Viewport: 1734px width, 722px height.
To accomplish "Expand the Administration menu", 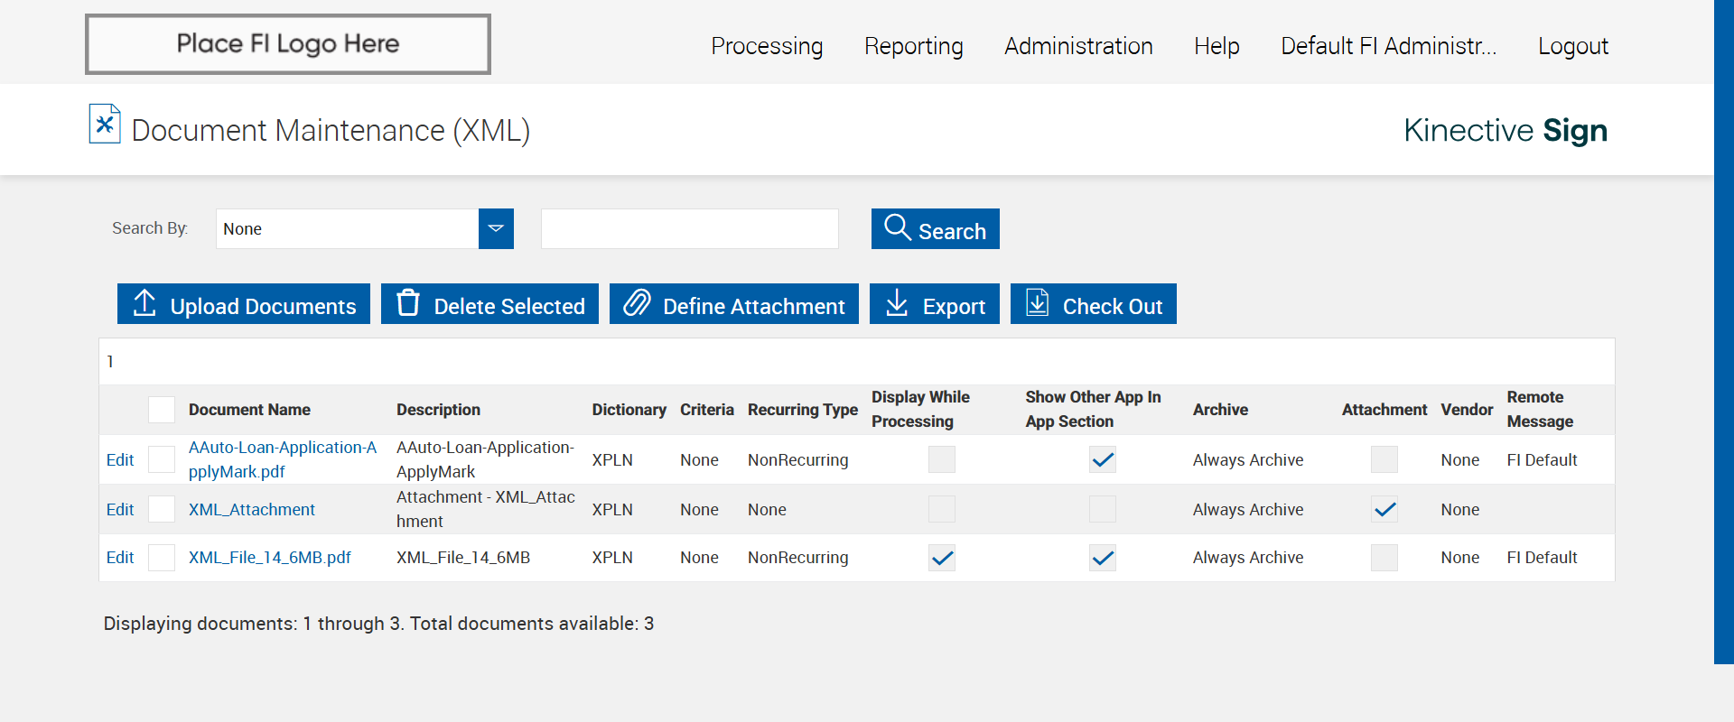I will pyautogui.click(x=1078, y=46).
